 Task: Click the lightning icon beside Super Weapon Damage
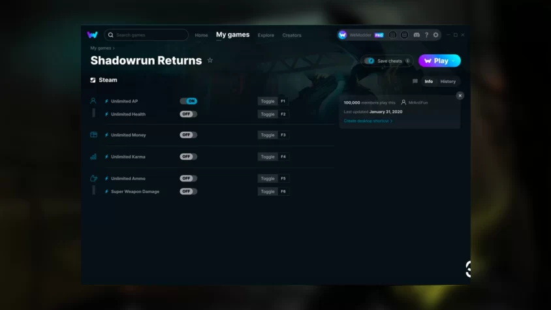tap(106, 192)
